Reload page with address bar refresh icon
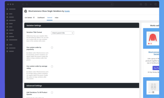 (112, 4)
